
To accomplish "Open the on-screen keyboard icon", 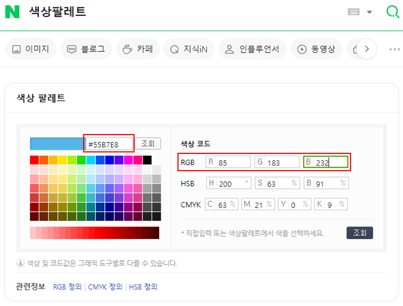I will click(x=353, y=12).
